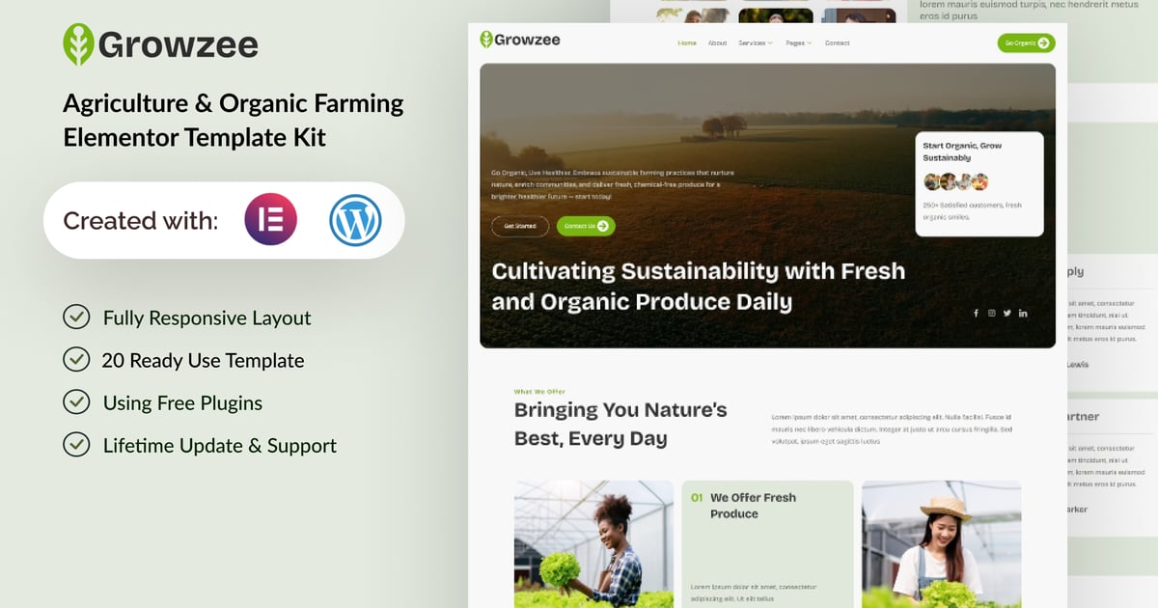Image resolution: width=1158 pixels, height=608 pixels.
Task: Click the arrow icon in Go Organic button
Action: point(1045,42)
